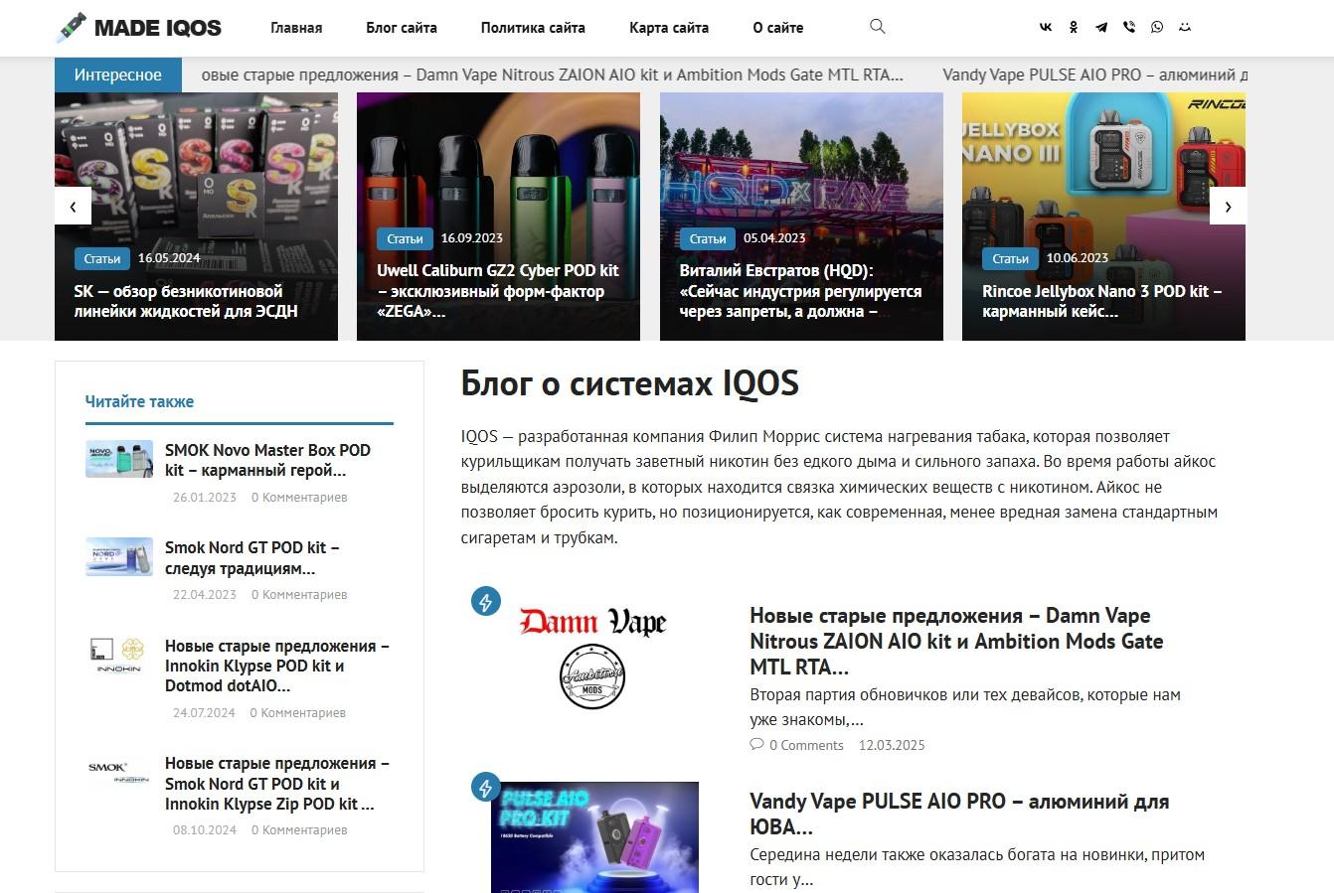
Task: Click the Odnoklassniki social icon
Action: (1074, 28)
